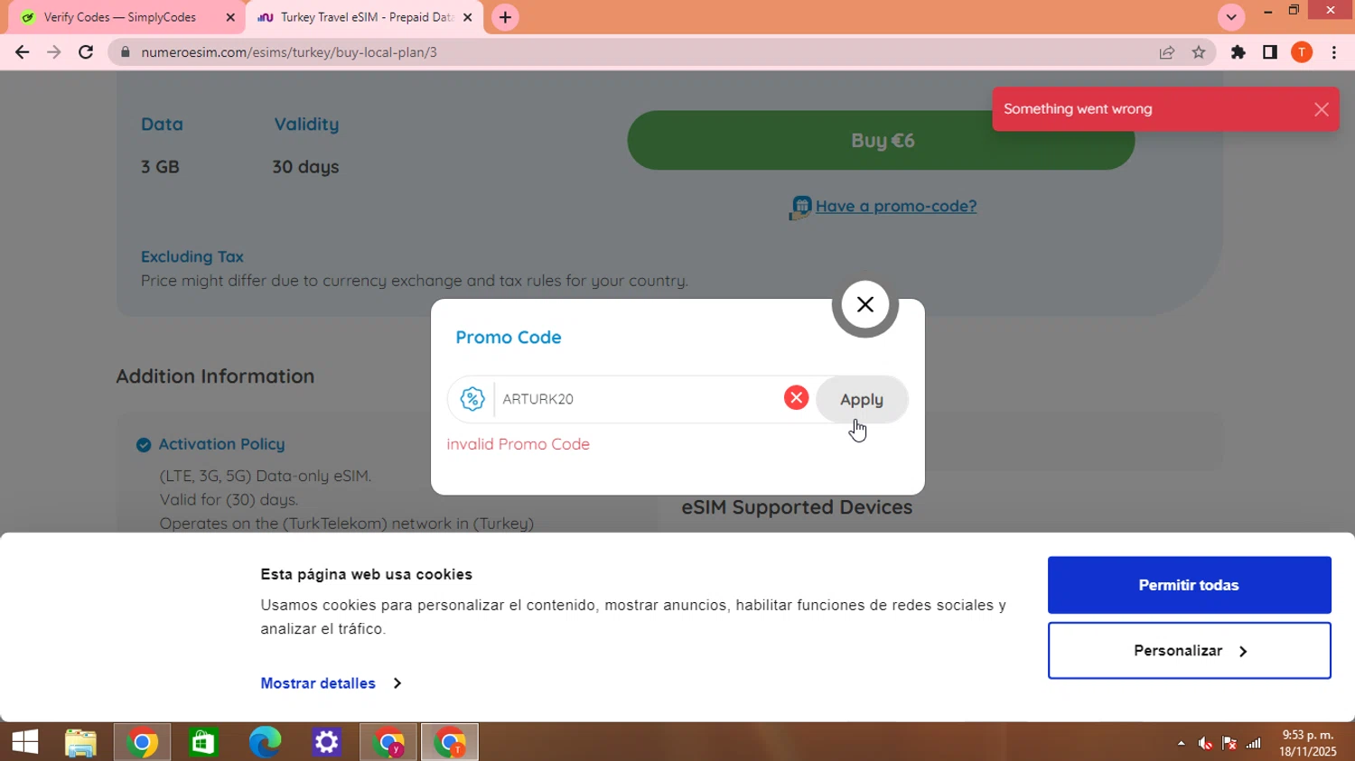Screen dimensions: 1355x761
Task: Click the Activation Policy heading
Action: coord(221,444)
